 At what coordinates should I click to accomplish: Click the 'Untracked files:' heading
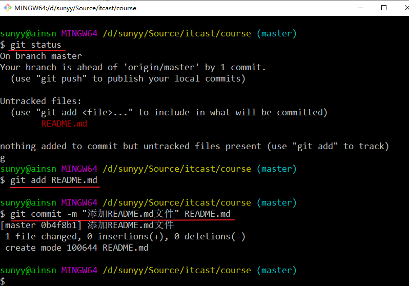point(41,101)
